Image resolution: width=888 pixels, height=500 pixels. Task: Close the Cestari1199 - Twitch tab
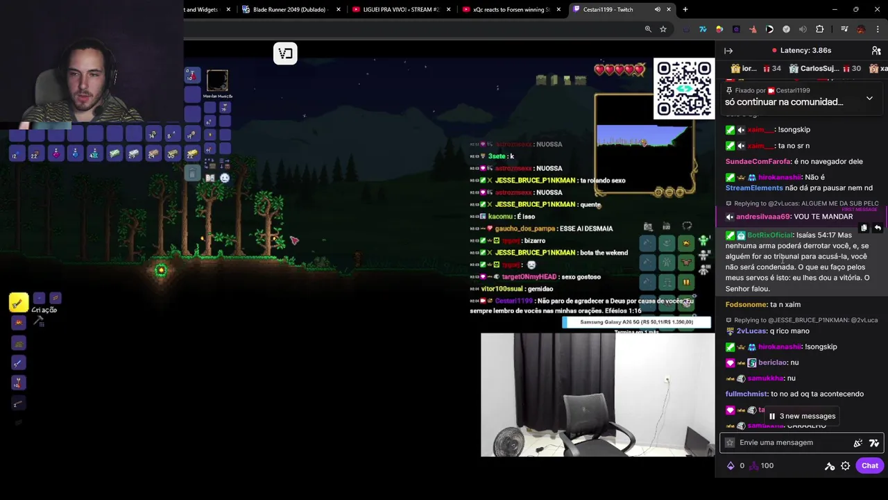669,9
